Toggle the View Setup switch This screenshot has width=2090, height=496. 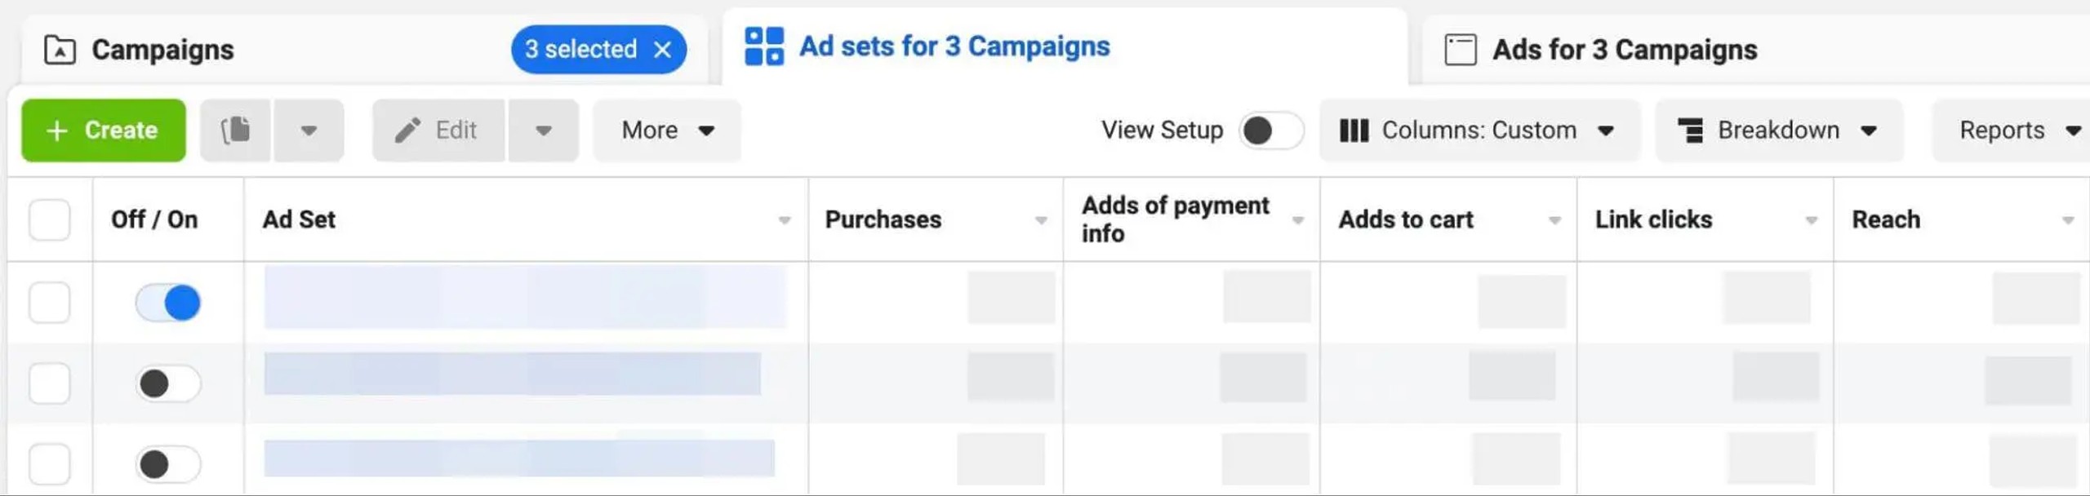pyautogui.click(x=1270, y=131)
